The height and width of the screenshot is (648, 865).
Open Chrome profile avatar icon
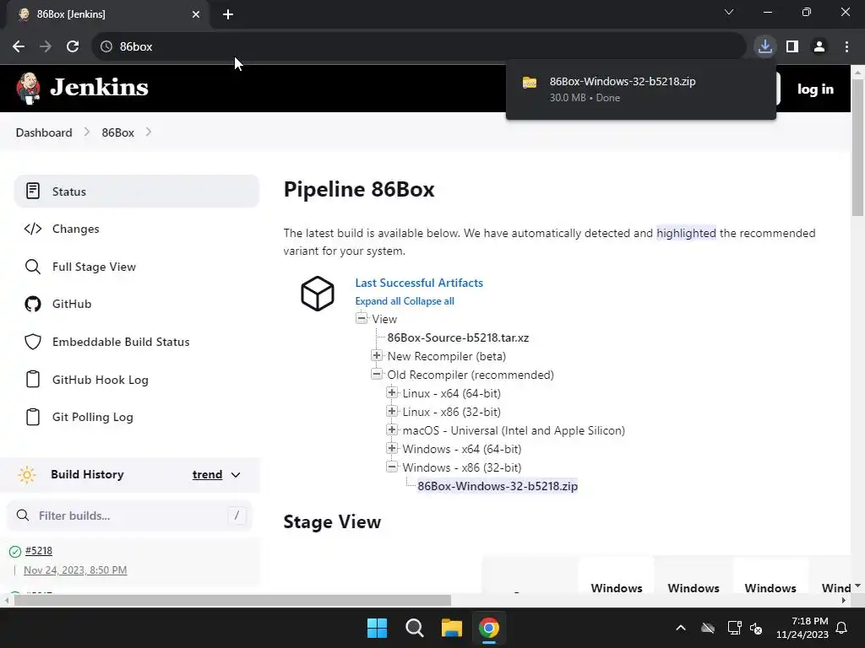pos(819,47)
